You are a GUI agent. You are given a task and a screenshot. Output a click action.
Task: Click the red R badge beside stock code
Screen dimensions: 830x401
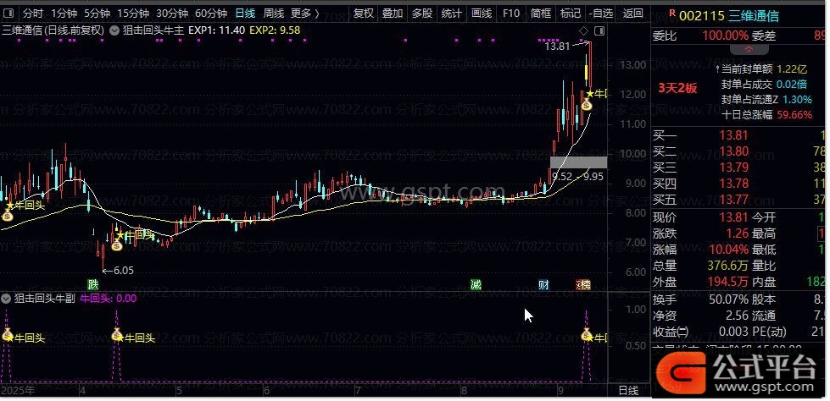tap(671, 14)
